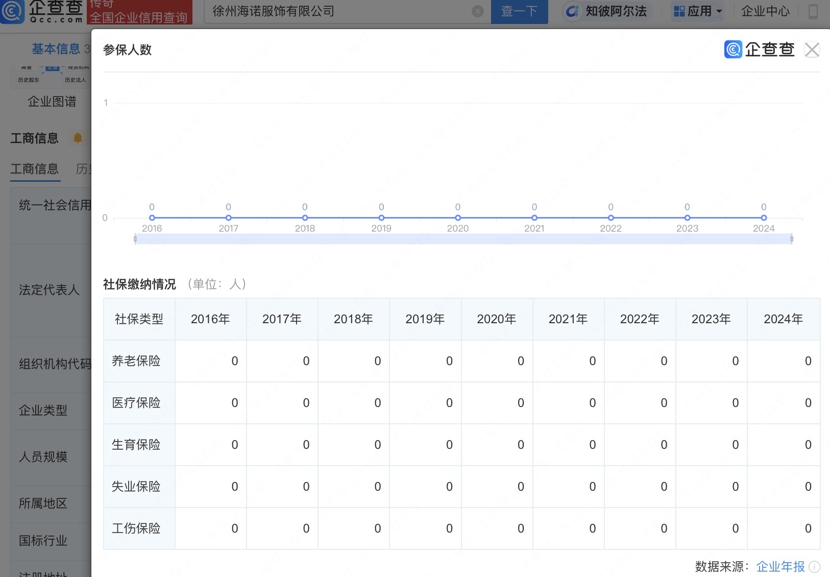Click the 2020年 column header
Screen dimensions: 830x577
click(497, 319)
